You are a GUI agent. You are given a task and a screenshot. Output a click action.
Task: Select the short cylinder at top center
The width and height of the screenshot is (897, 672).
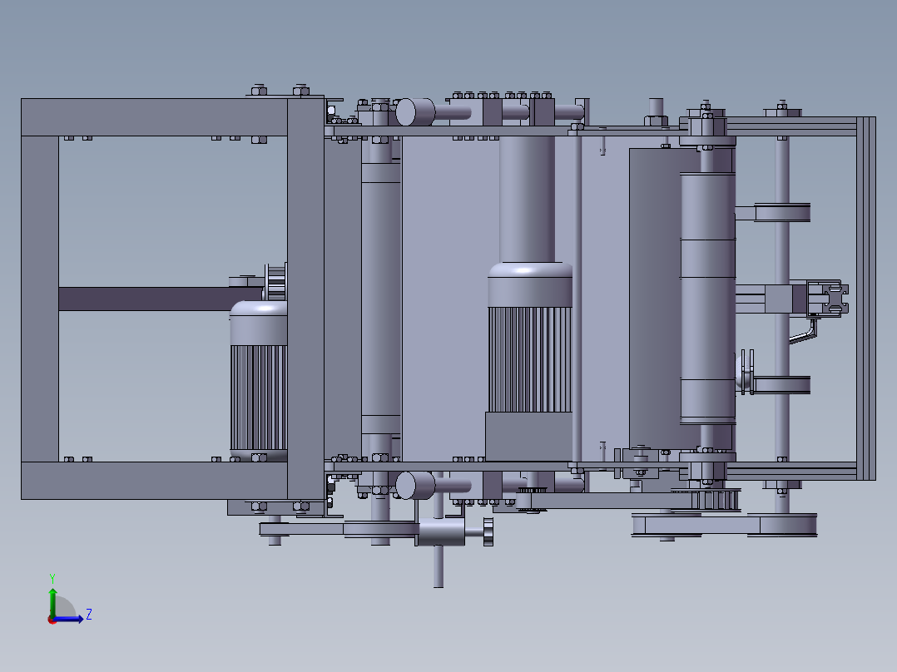[x=415, y=112]
